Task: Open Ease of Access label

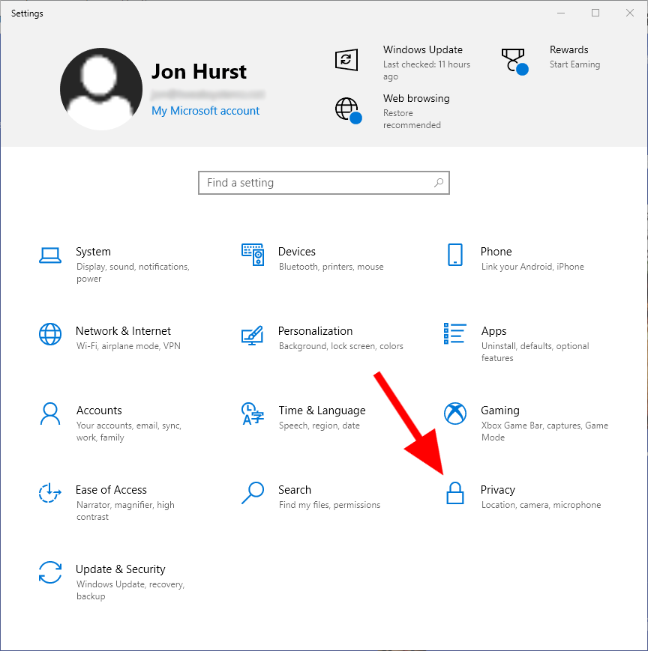Action: [x=111, y=490]
